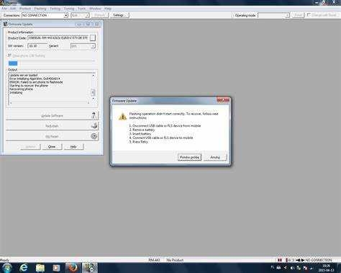341x273 pixels.
Task: Click the blue flashing progress bar
Action: coord(13,63)
